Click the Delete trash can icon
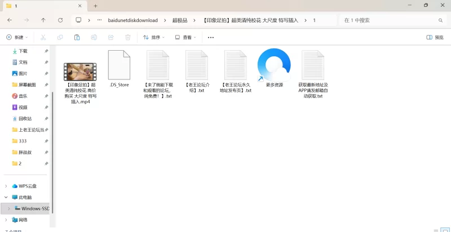The width and height of the screenshot is (451, 232). pyautogui.click(x=128, y=37)
